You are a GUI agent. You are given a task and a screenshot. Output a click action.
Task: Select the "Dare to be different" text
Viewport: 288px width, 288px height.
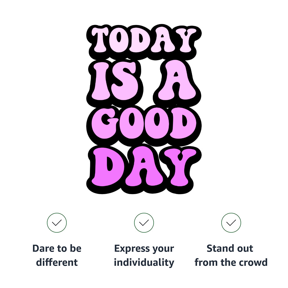click(57, 255)
